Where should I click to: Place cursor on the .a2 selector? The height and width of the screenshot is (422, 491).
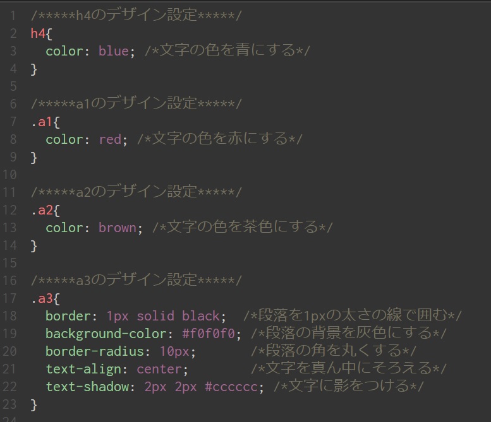point(42,209)
